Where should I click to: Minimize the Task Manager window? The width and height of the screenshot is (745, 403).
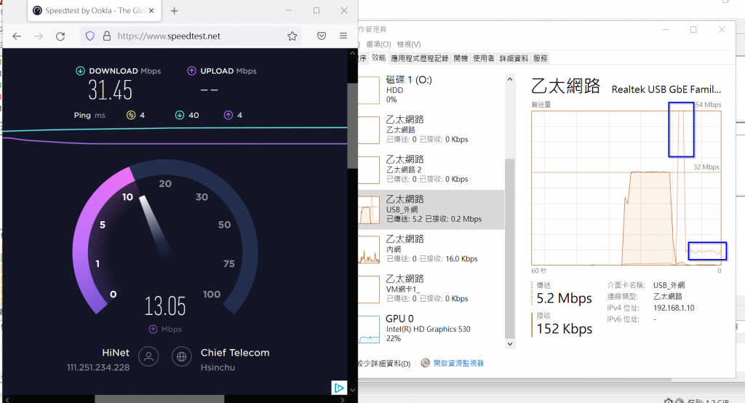(666, 30)
